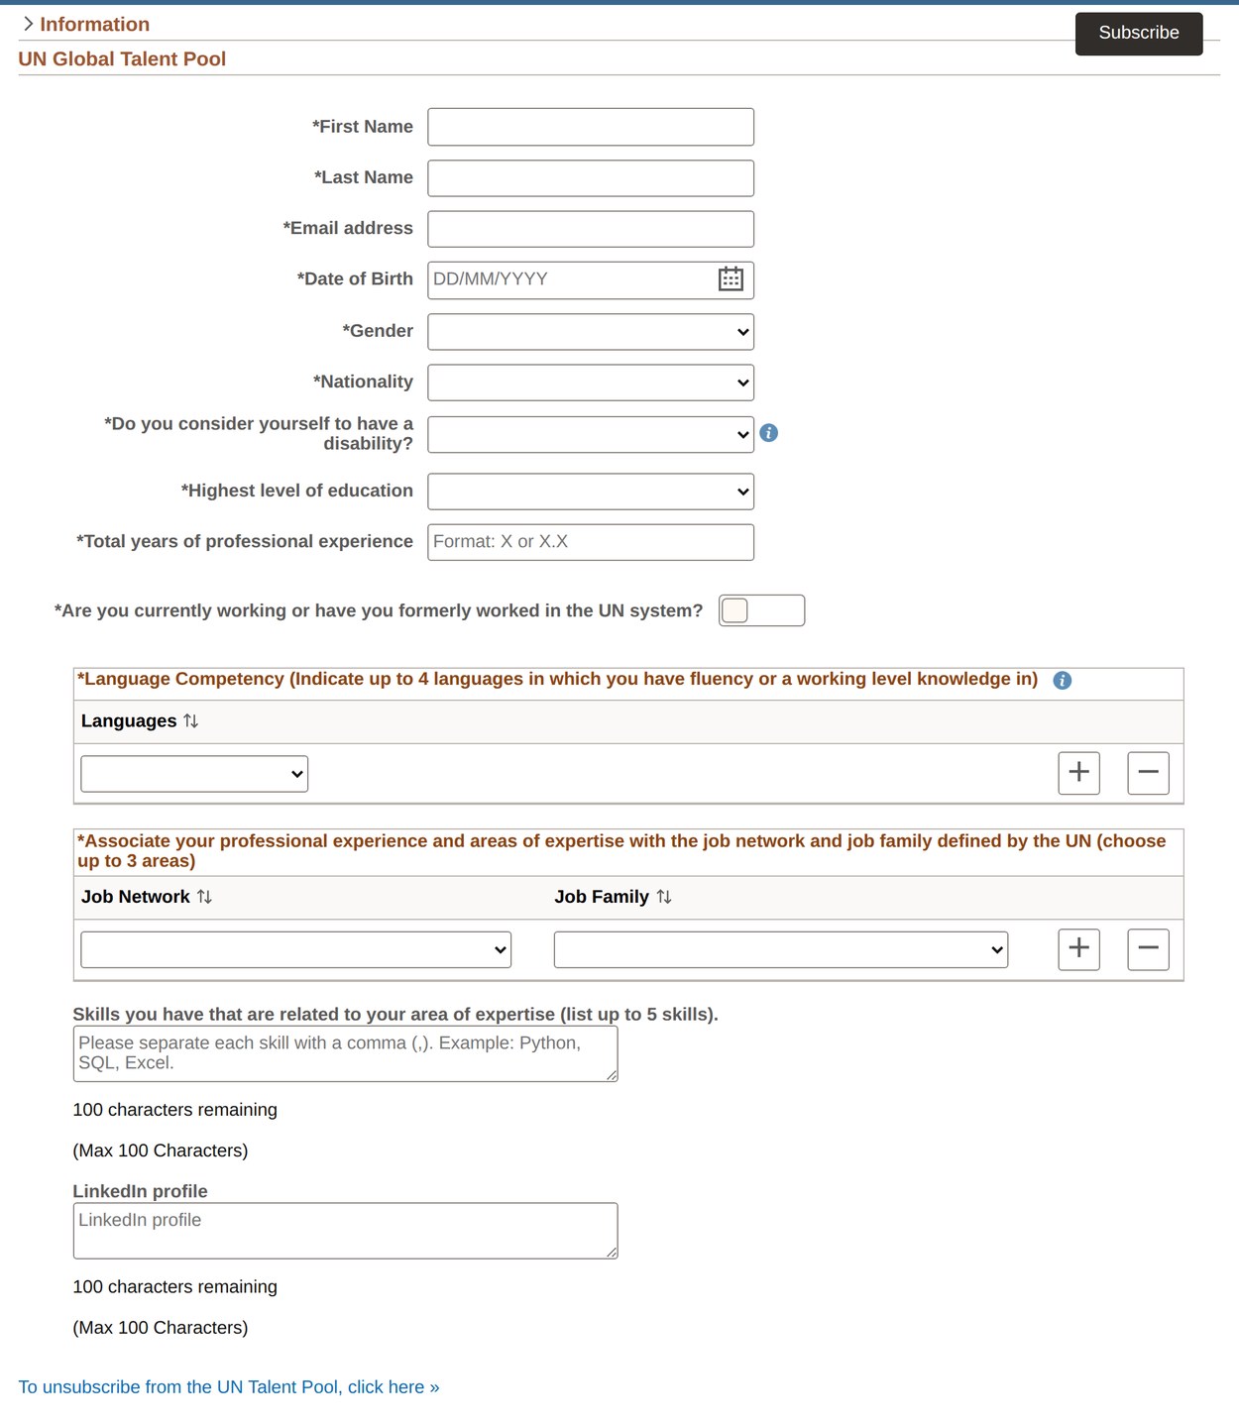Open the Date of Birth calendar picker

(x=731, y=279)
